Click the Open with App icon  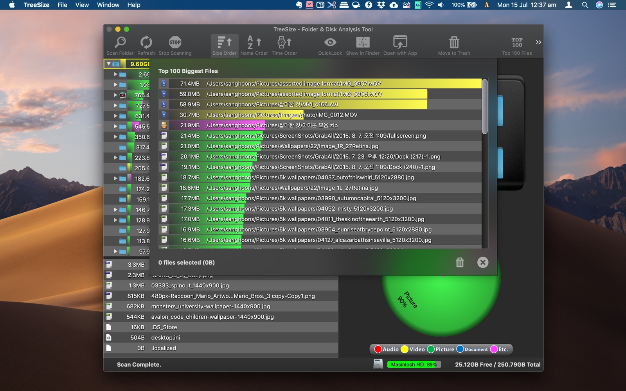(x=400, y=42)
